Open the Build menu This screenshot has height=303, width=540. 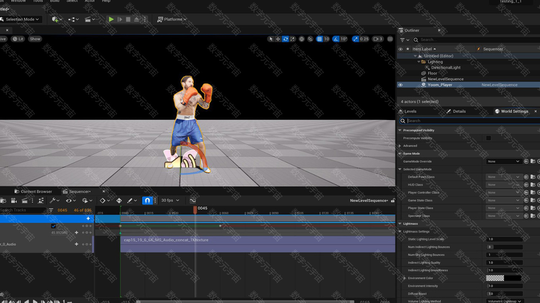click(54, 1)
